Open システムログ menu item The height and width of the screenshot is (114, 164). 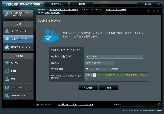(18, 88)
